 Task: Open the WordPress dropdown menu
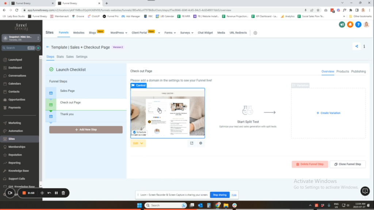click(x=119, y=33)
